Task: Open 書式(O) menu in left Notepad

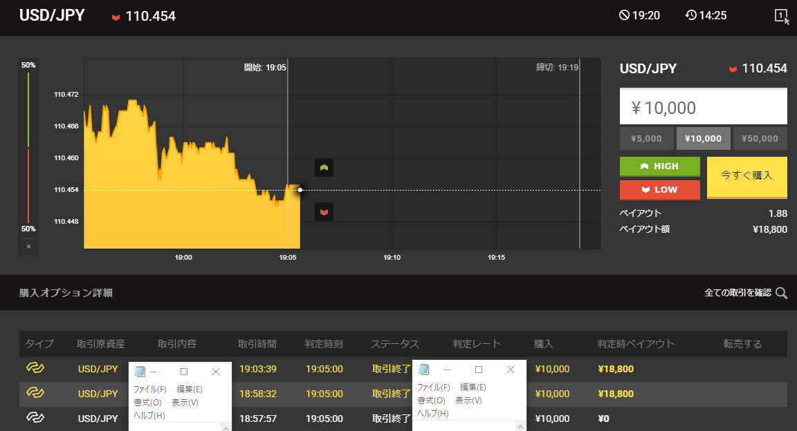Action: click(x=147, y=403)
